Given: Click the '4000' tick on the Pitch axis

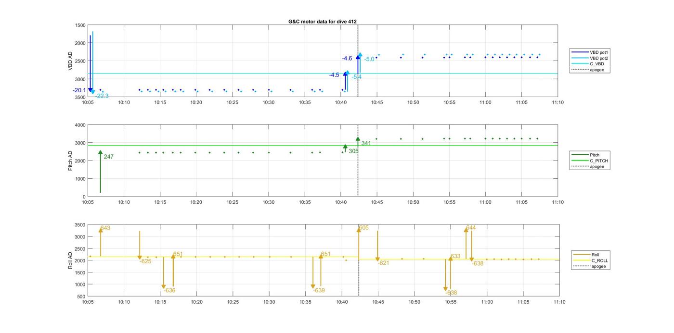Looking at the screenshot, I should [x=80, y=125].
